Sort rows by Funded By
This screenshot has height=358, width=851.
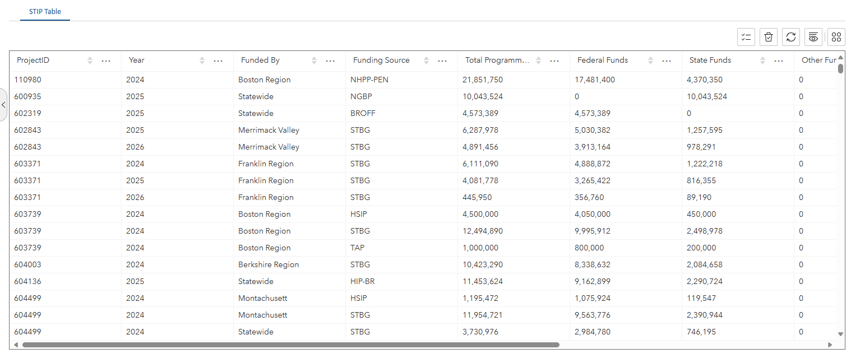click(x=313, y=60)
